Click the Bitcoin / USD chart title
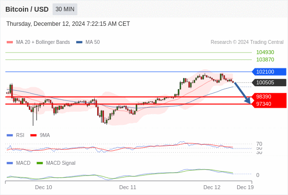This screenshot has width=288, height=195. click(x=27, y=9)
